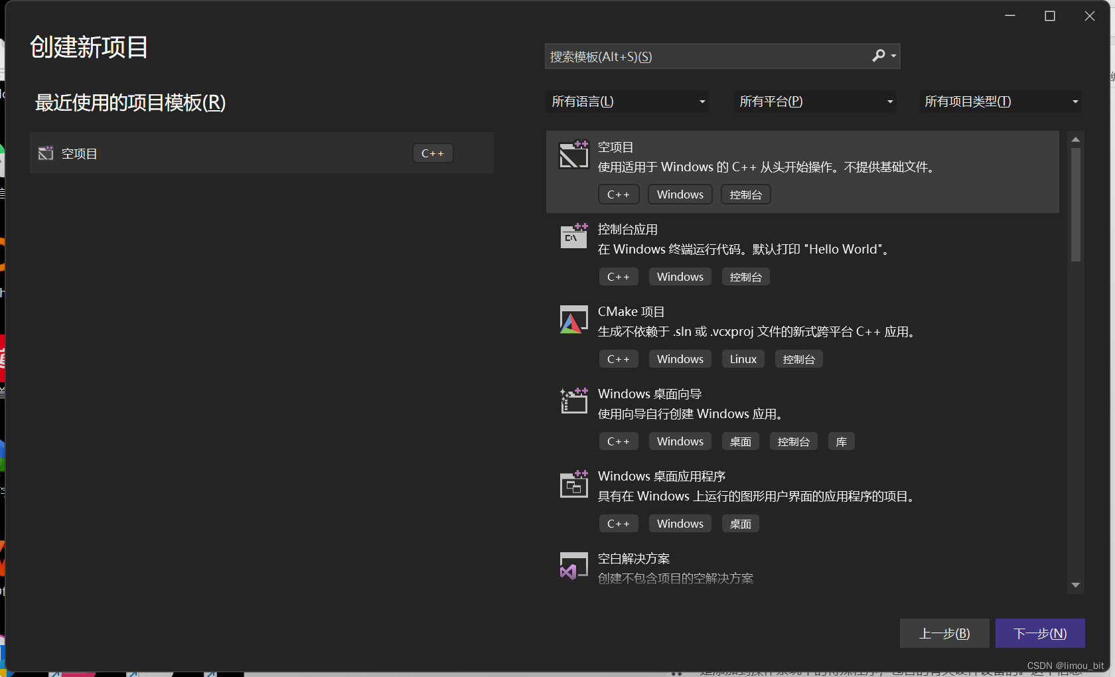This screenshot has height=677, width=1115.
Task: Click the C++ tag under 空项目
Action: [618, 194]
